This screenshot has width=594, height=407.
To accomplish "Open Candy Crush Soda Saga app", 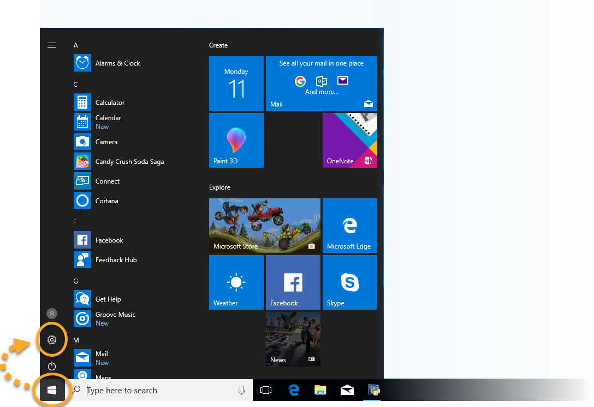I will [x=129, y=162].
